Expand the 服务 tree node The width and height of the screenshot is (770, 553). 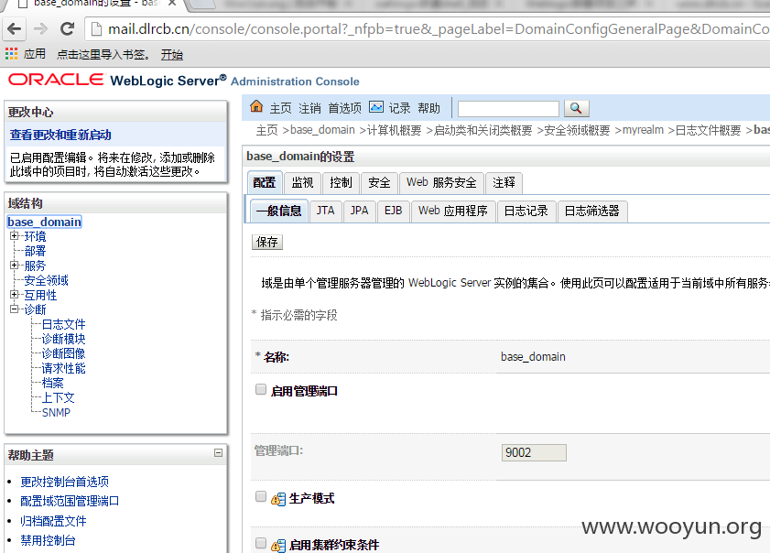point(15,266)
